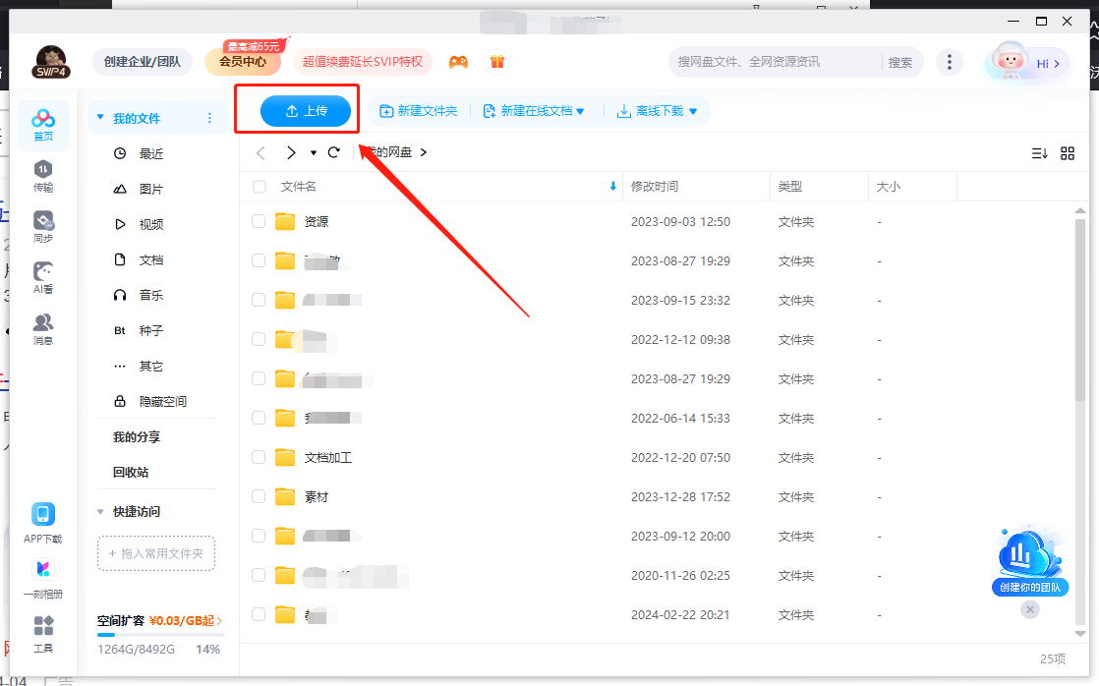Viewport: 1099px width, 686px height.
Task: Open the game center icon in top bar
Action: (458, 61)
